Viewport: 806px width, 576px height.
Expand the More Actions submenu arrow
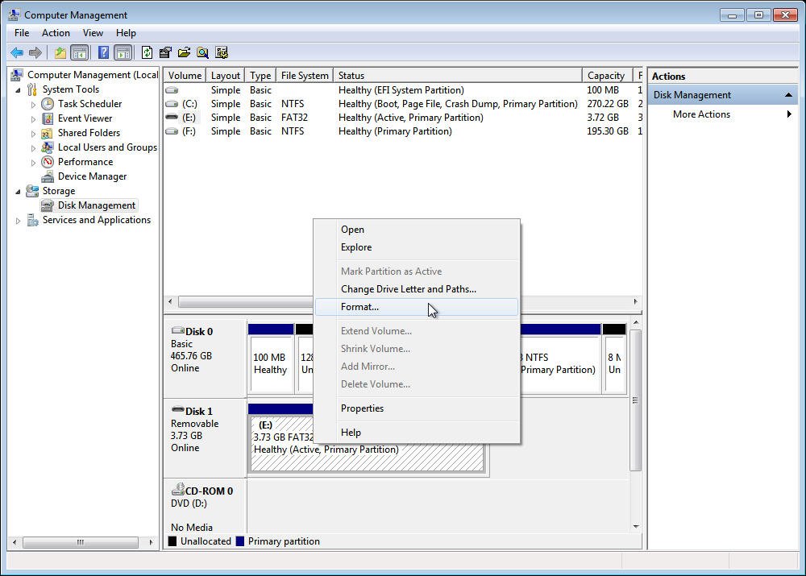[789, 114]
